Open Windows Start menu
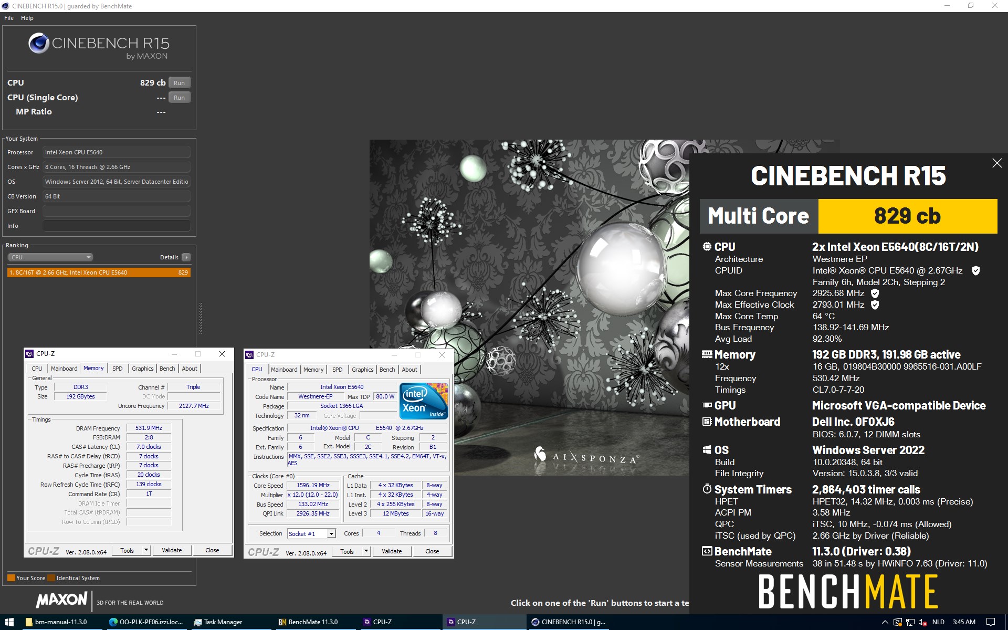The height and width of the screenshot is (630, 1008). (x=9, y=622)
